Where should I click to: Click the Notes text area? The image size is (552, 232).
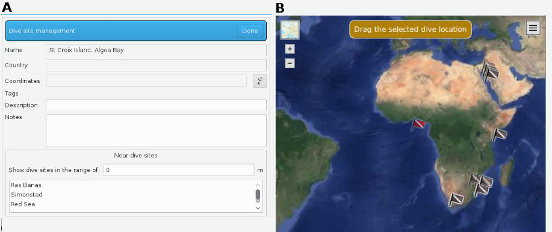click(x=156, y=130)
